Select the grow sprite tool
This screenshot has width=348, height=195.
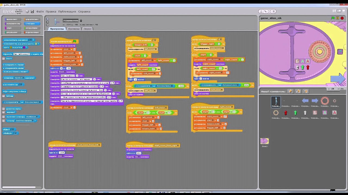[269, 11]
